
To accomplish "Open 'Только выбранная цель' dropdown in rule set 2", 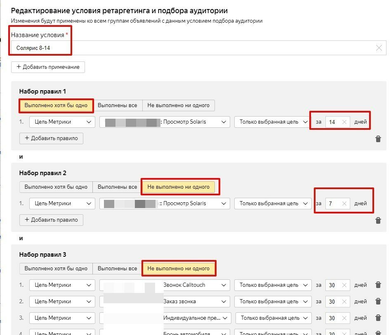I will (273, 204).
